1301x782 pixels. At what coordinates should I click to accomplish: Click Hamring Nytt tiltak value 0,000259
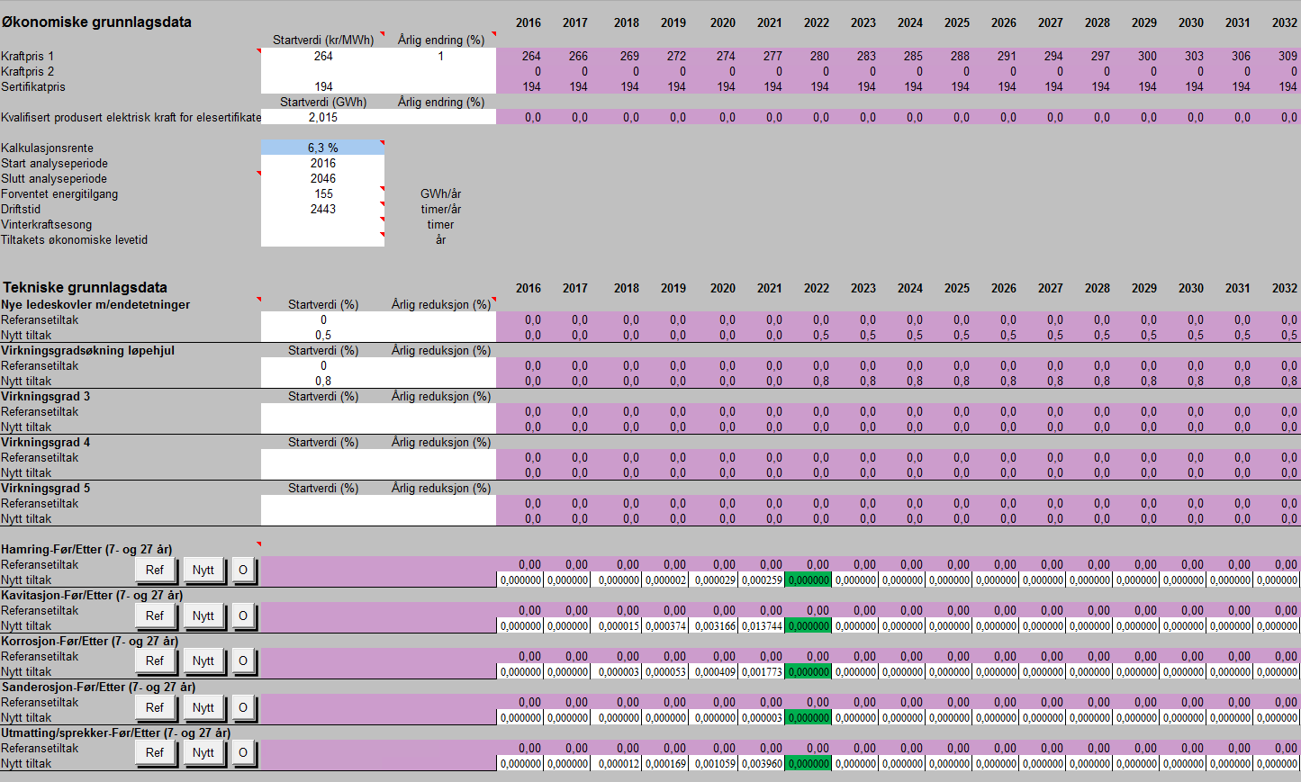[762, 580]
